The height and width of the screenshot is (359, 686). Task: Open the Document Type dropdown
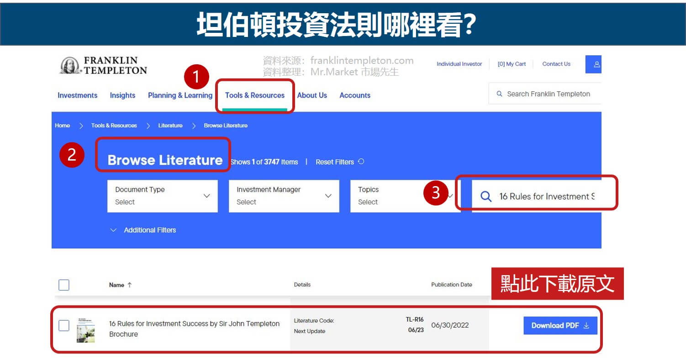(163, 196)
